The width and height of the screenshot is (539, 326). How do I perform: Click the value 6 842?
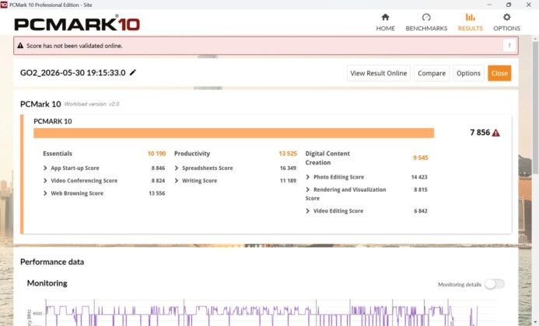point(421,210)
